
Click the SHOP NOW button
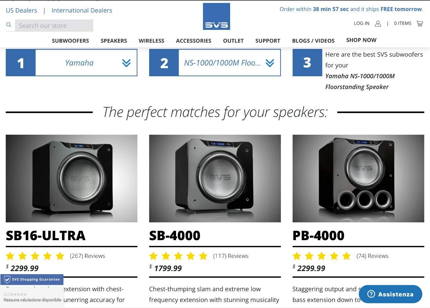[361, 40]
